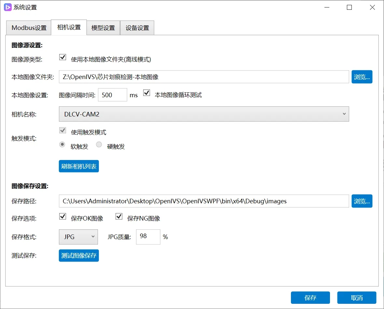Image resolution: width=384 pixels, height=309 pixels.
Task: Click the 保存路径 path field
Action: coord(204,201)
